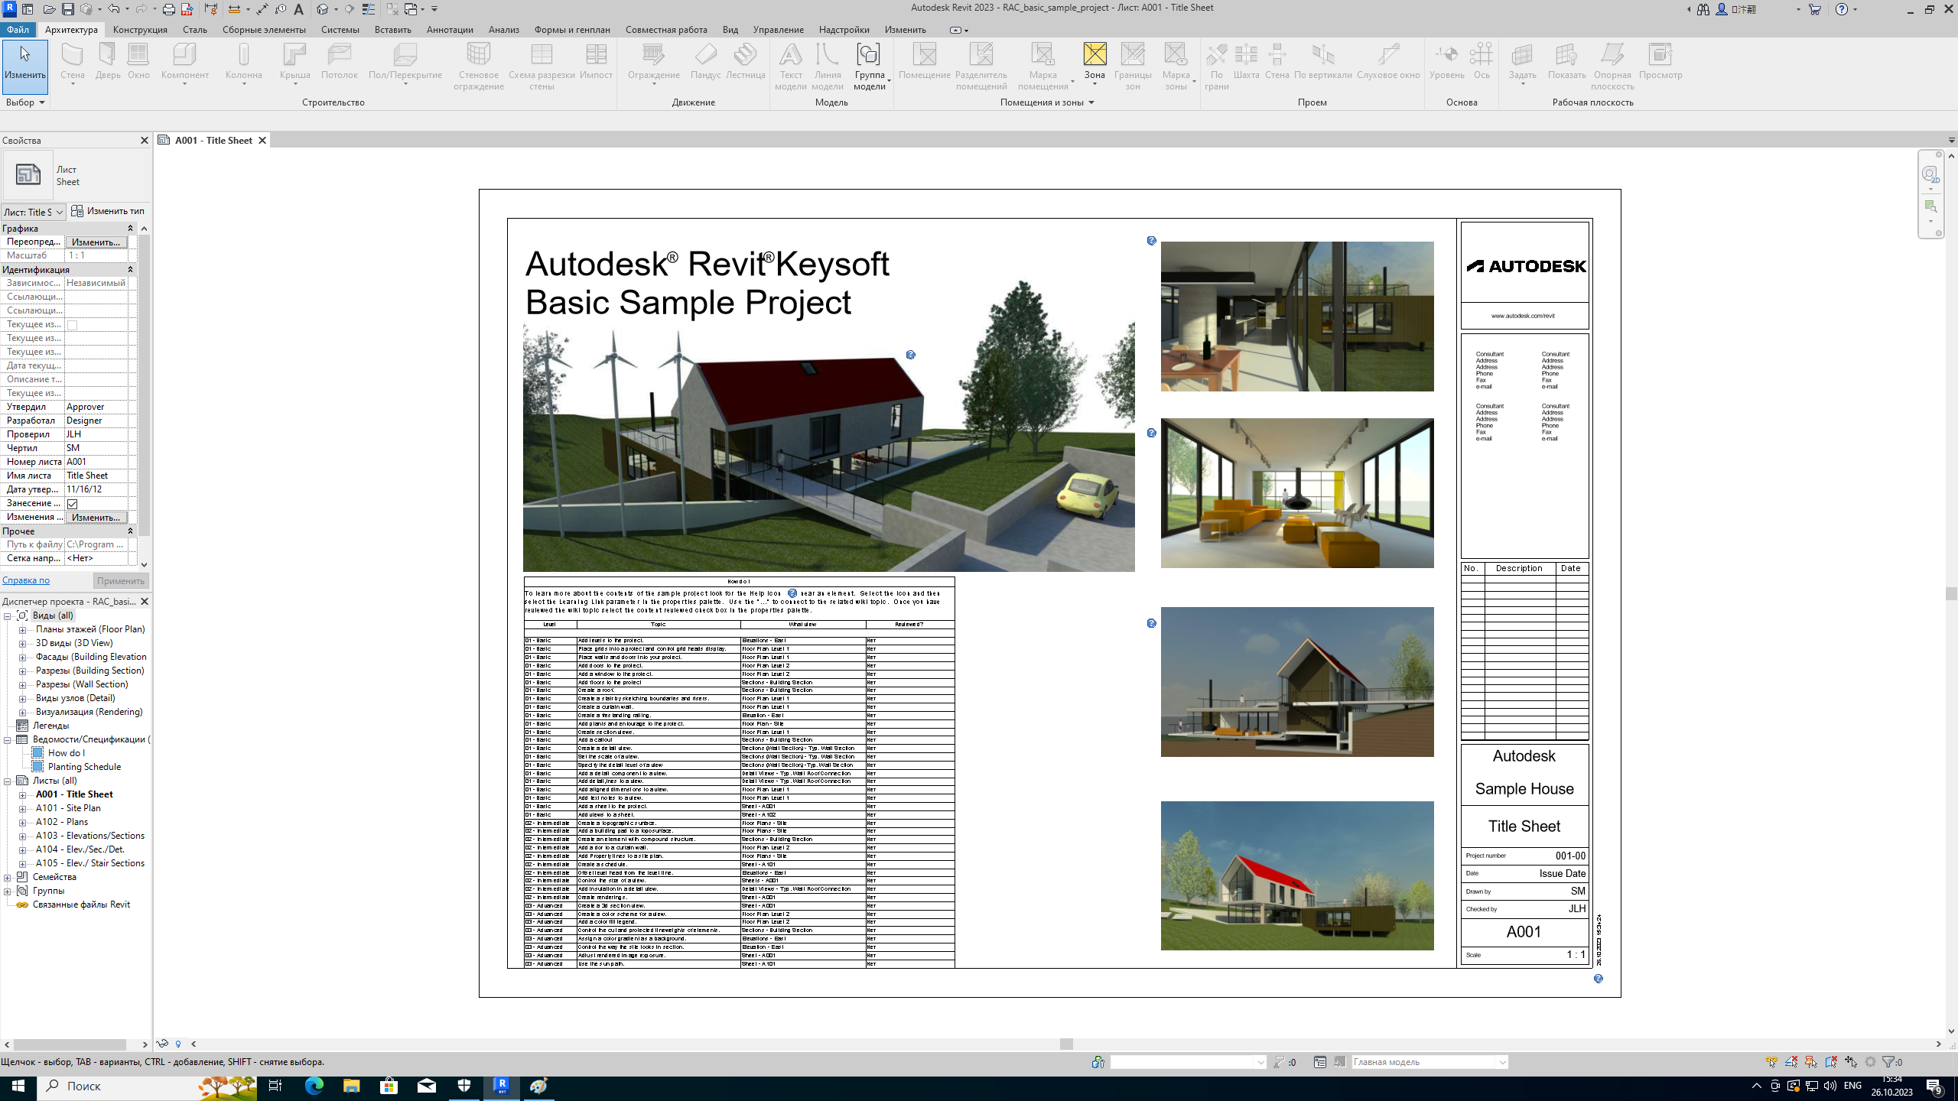The width and height of the screenshot is (1958, 1101).
Task: Toggle the Занесение checkbox in properties
Action: (x=73, y=504)
